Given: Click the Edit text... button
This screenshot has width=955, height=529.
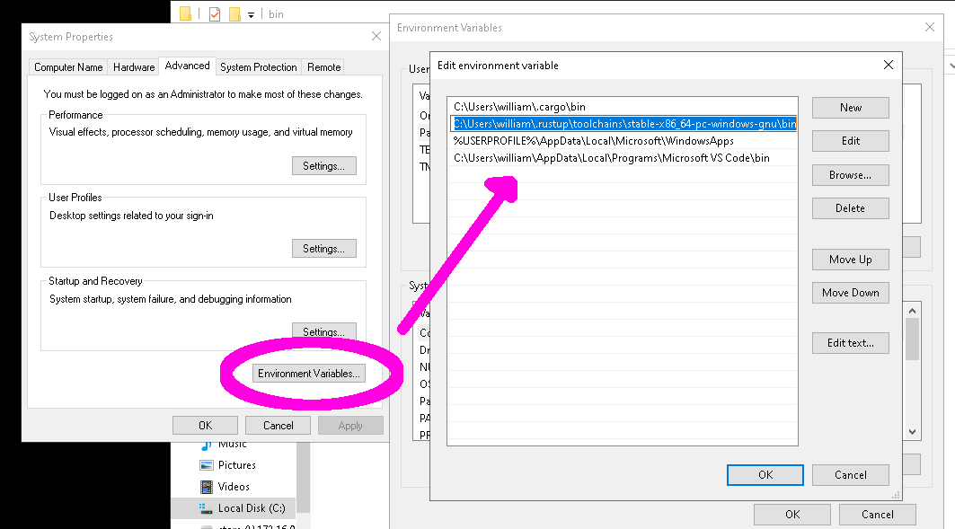Looking at the screenshot, I should pyautogui.click(x=850, y=343).
